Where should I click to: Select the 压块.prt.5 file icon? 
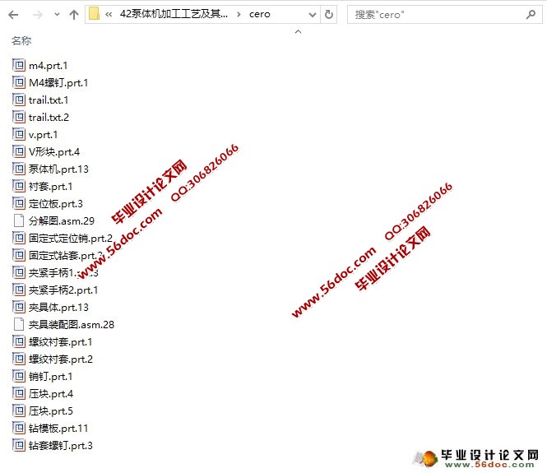click(19, 410)
